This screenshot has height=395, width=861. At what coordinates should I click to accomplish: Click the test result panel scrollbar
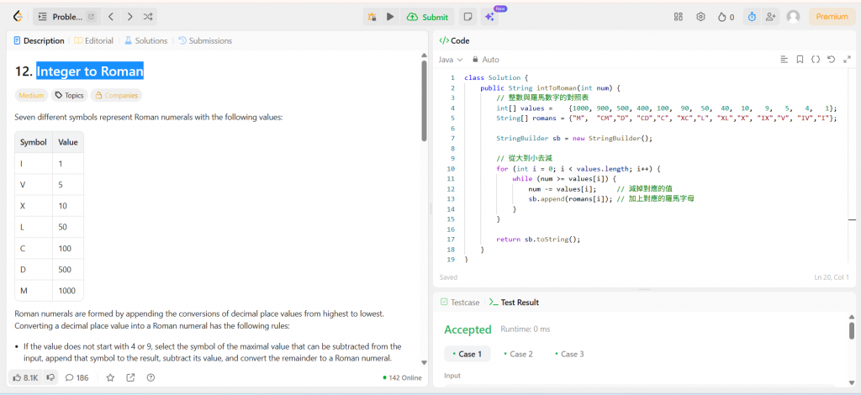[852, 331]
